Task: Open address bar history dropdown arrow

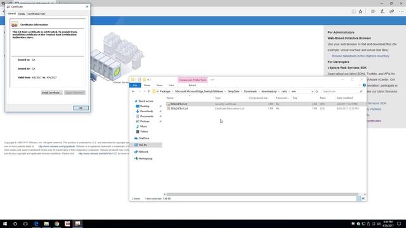Action: [312, 91]
